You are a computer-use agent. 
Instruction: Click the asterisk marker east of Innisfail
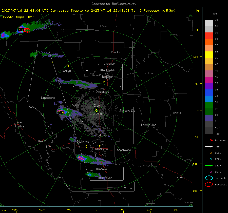120,87
